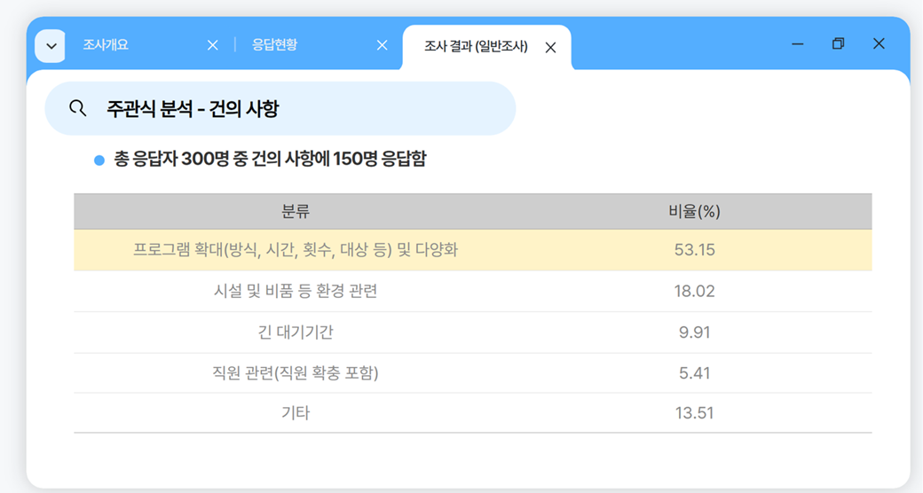The image size is (923, 493).
Task: Select the 기타 row
Action: pos(296,413)
